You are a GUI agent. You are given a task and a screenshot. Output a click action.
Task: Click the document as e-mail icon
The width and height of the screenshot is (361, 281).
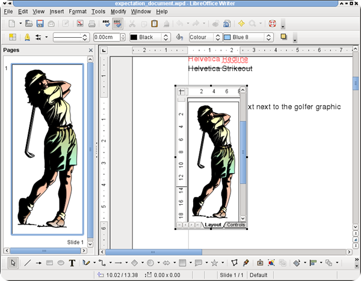tap(51, 23)
